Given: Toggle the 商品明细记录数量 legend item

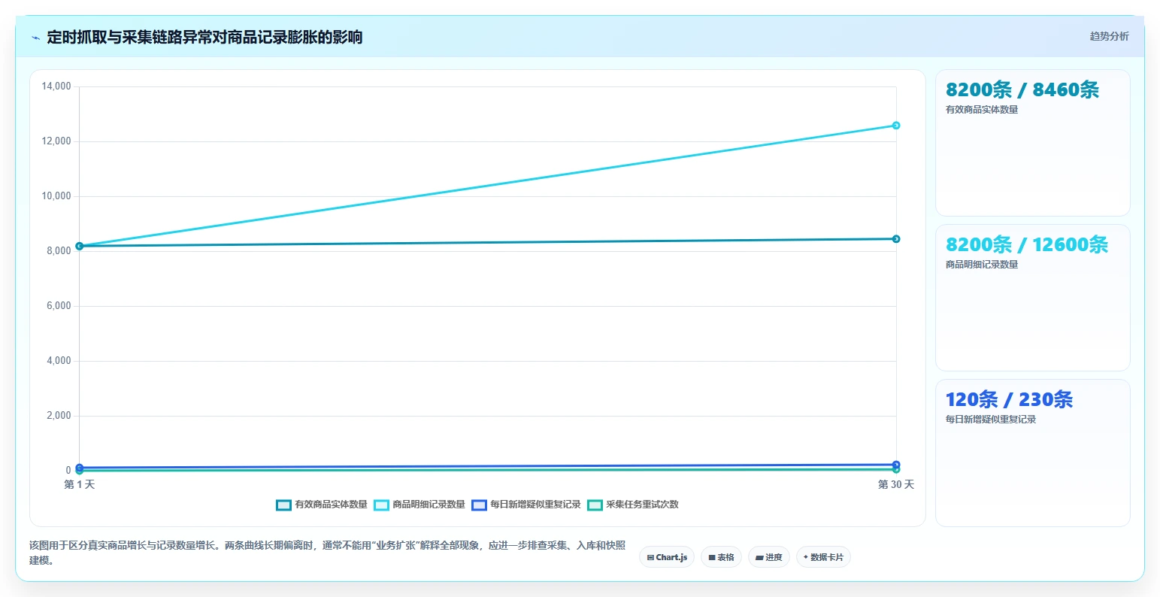Looking at the screenshot, I should 419,505.
